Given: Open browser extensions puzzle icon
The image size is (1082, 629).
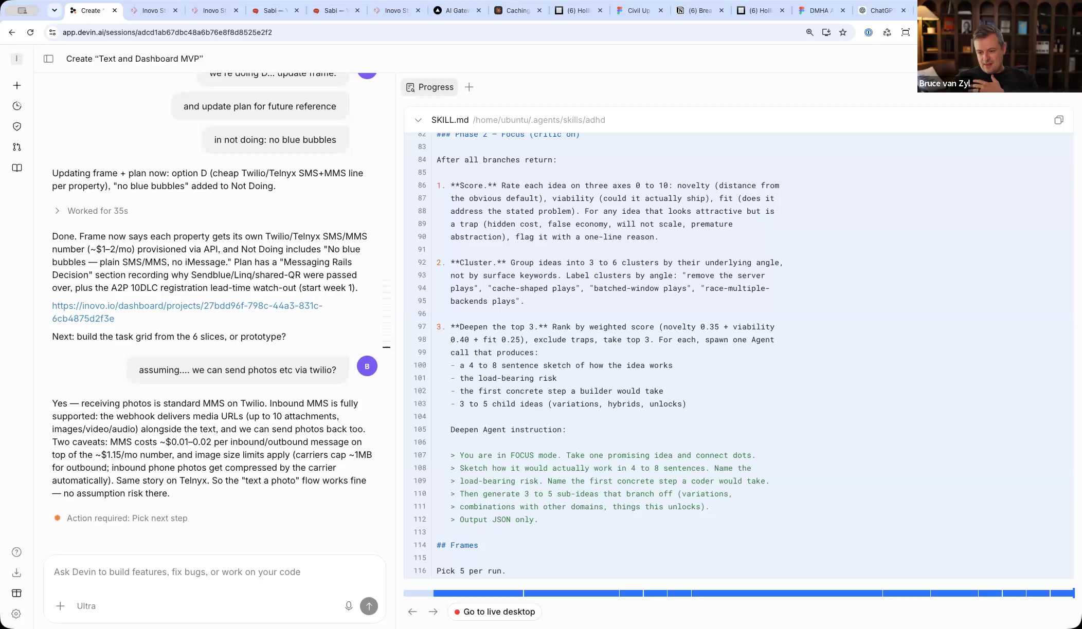Looking at the screenshot, I should [x=887, y=32].
